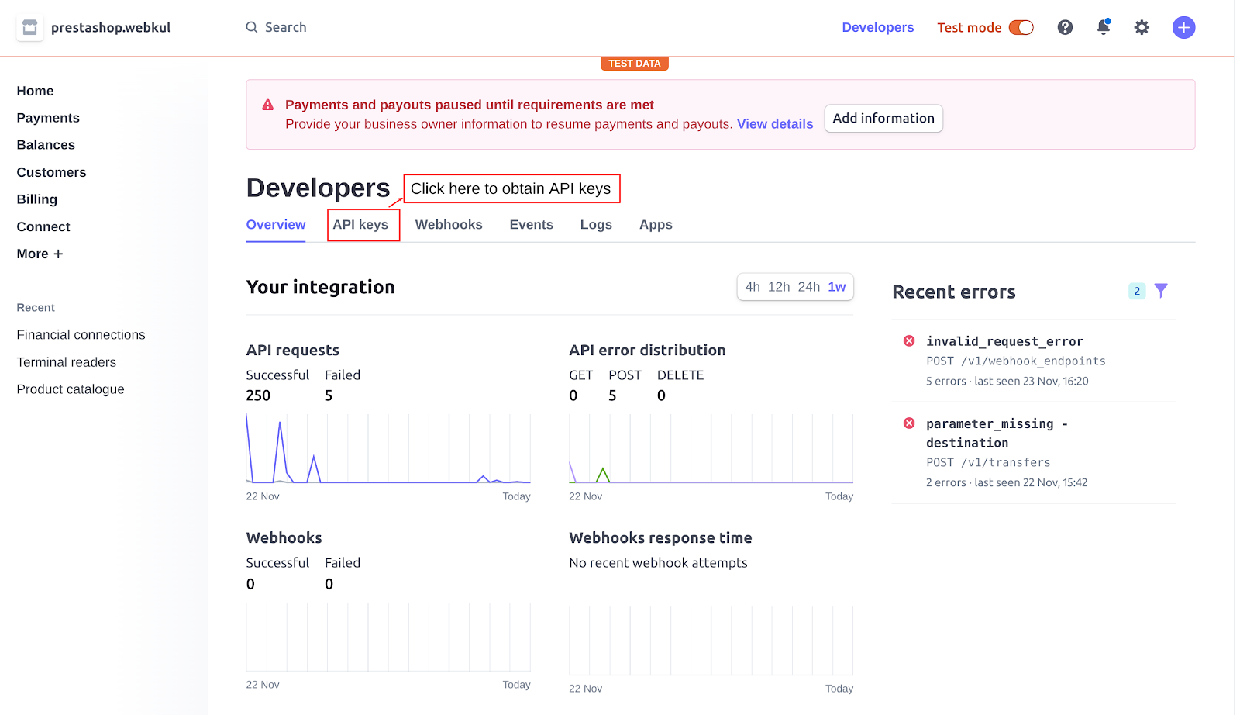Open recent Product catalogue

[x=71, y=389]
